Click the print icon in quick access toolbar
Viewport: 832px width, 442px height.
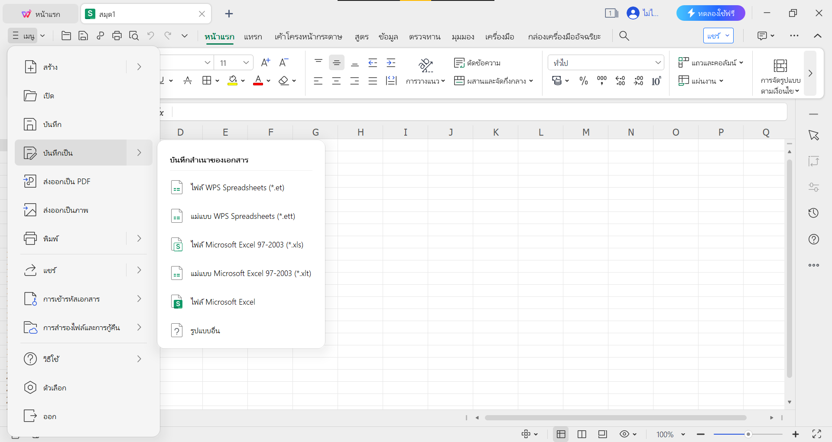[117, 36]
